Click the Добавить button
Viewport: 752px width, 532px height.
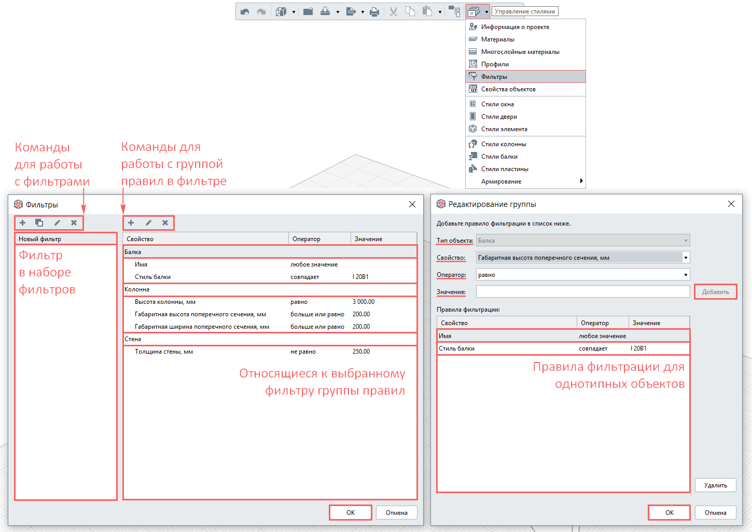pos(716,292)
